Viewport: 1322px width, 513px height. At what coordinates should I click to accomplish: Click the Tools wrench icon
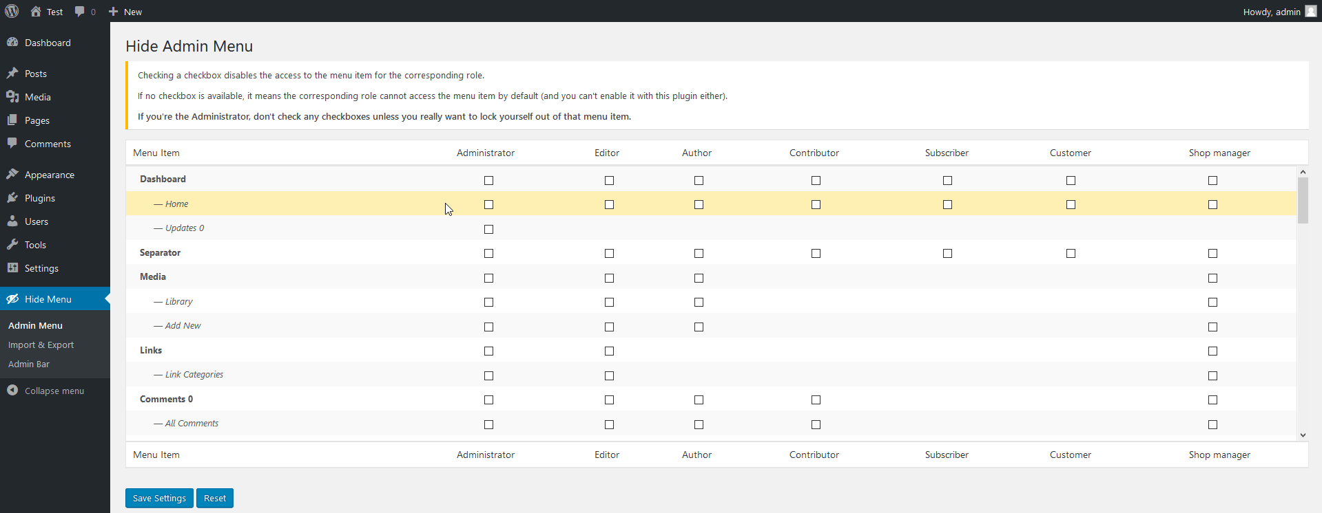tap(12, 245)
